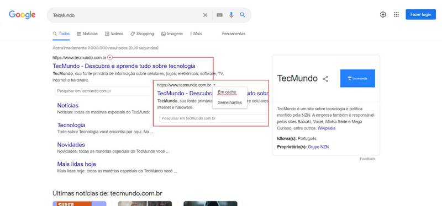Open the TecMundo blue logo image
442x206 pixels.
[x=357, y=78]
